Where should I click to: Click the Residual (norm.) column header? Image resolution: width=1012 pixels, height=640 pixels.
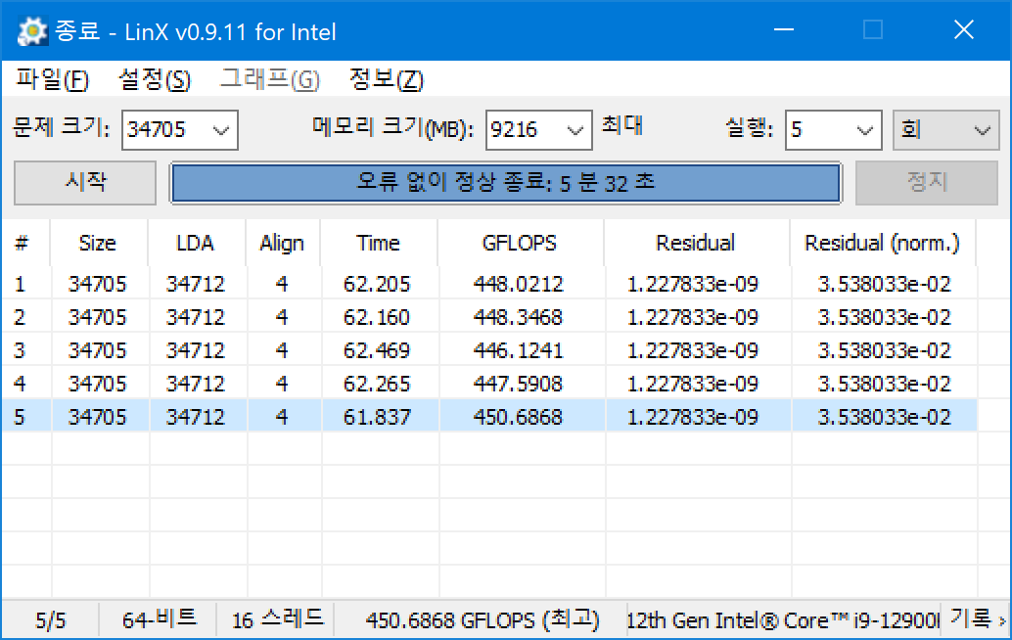882,244
